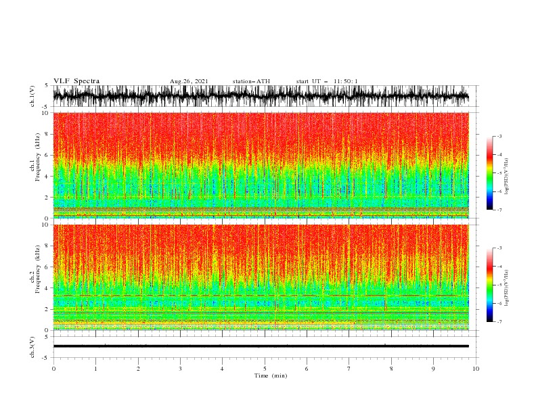Image resolution: width=536 pixels, height=414 pixels.
Task: Click the lower 'log(PSD)(V²/Hz)' colorbar label
Action: coord(507,288)
